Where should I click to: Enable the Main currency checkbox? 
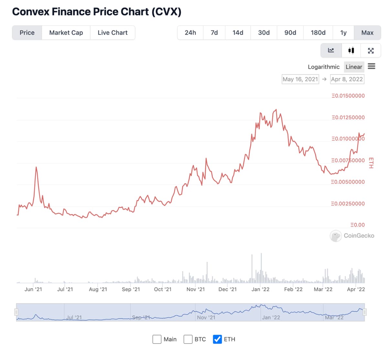pos(157,339)
